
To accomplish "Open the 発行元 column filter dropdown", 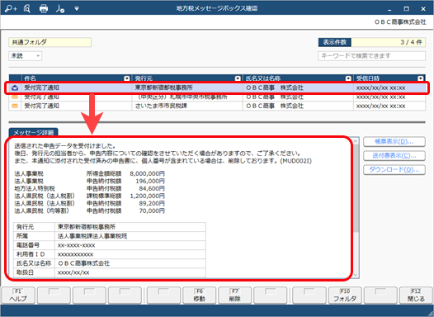I will coord(238,78).
